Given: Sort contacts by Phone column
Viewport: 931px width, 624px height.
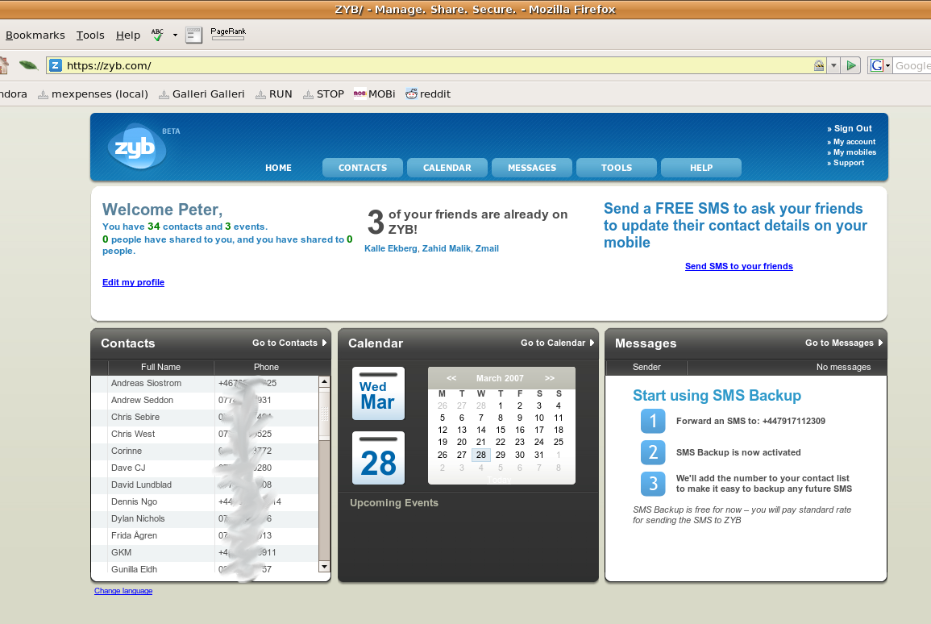Looking at the screenshot, I should (x=266, y=367).
